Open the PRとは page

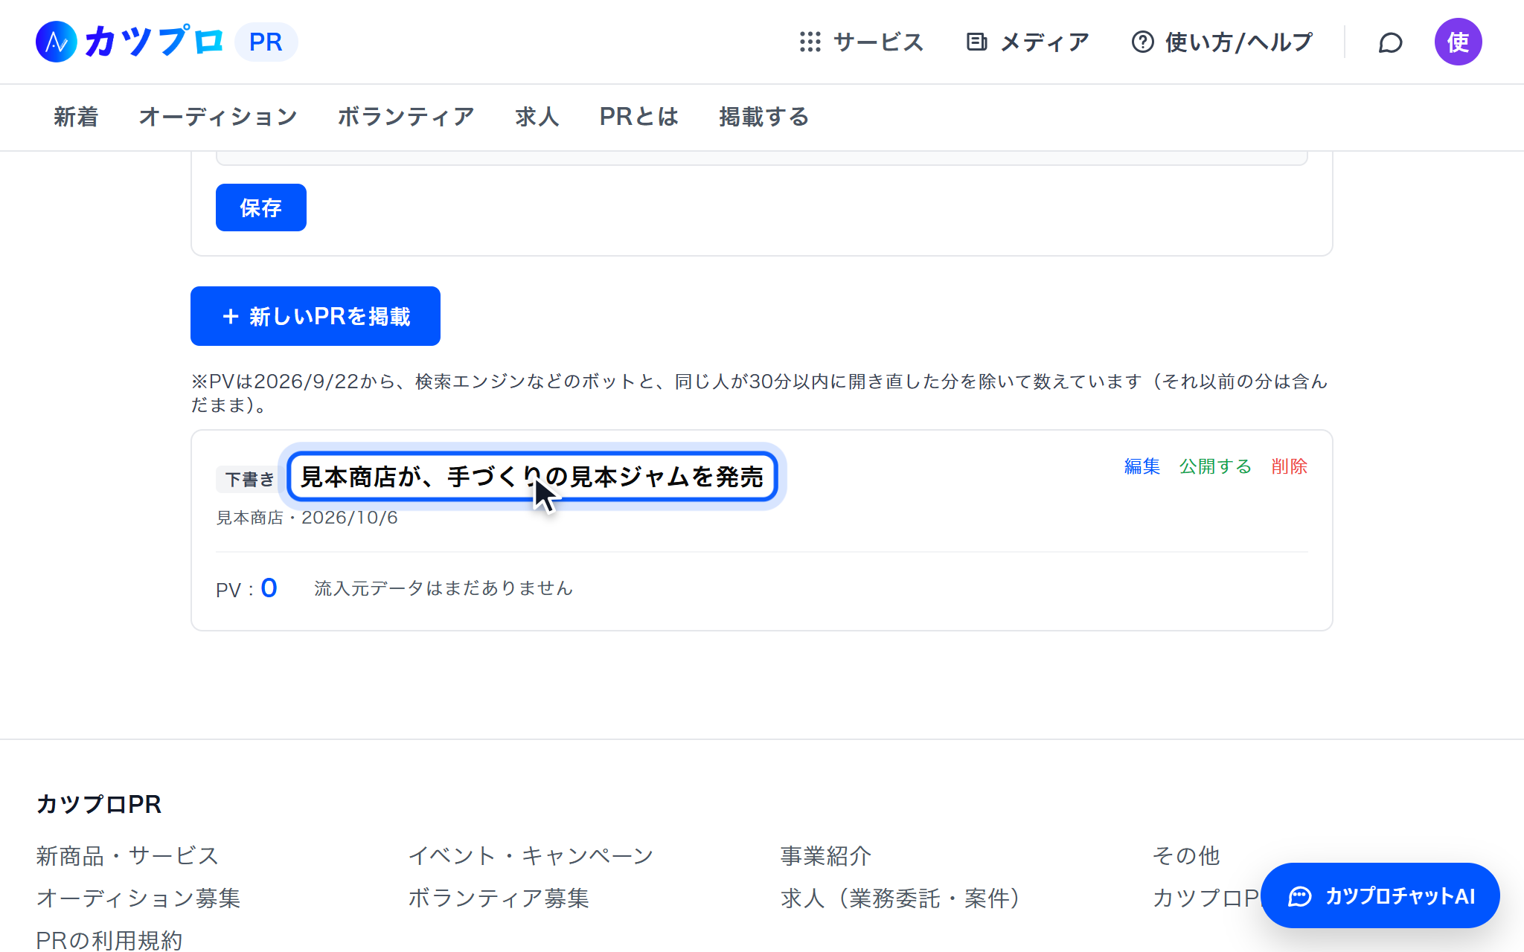click(639, 117)
